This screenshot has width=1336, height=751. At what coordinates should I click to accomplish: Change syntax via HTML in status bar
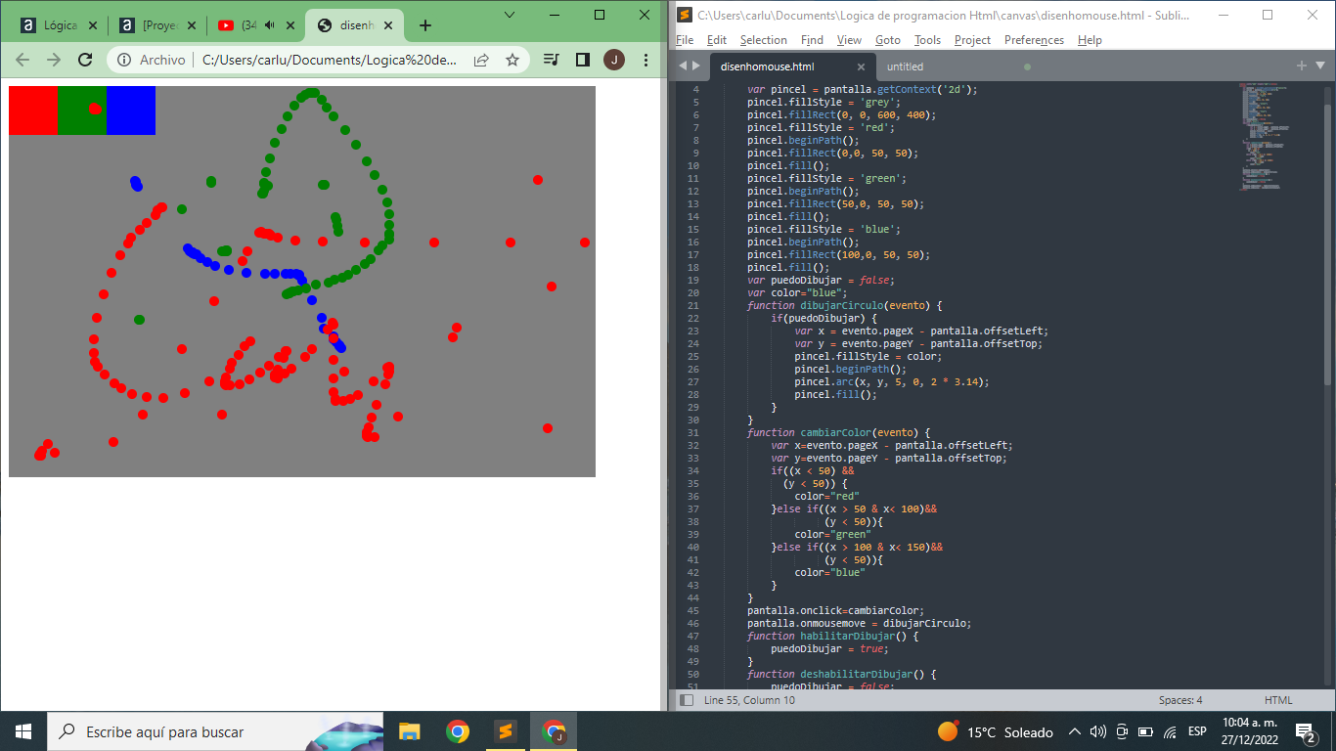(1278, 700)
